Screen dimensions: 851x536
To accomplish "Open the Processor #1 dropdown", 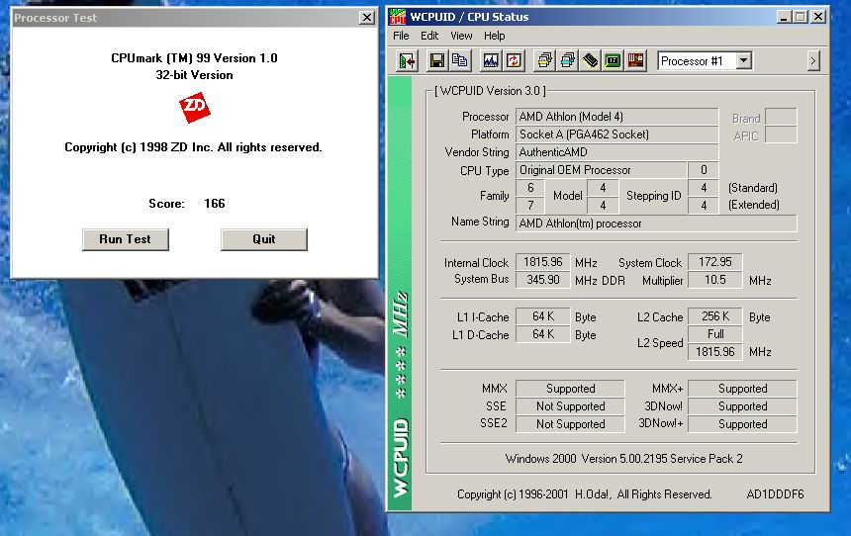I will click(744, 60).
